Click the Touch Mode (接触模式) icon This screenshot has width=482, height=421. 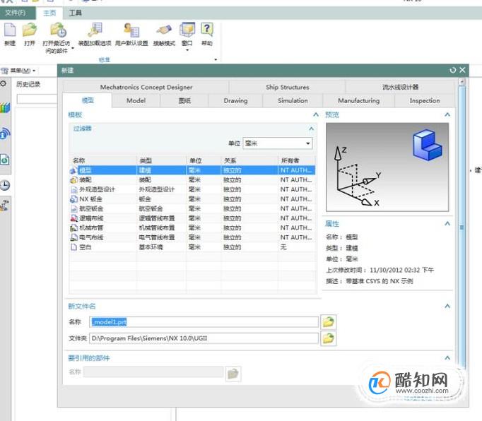[x=164, y=30]
